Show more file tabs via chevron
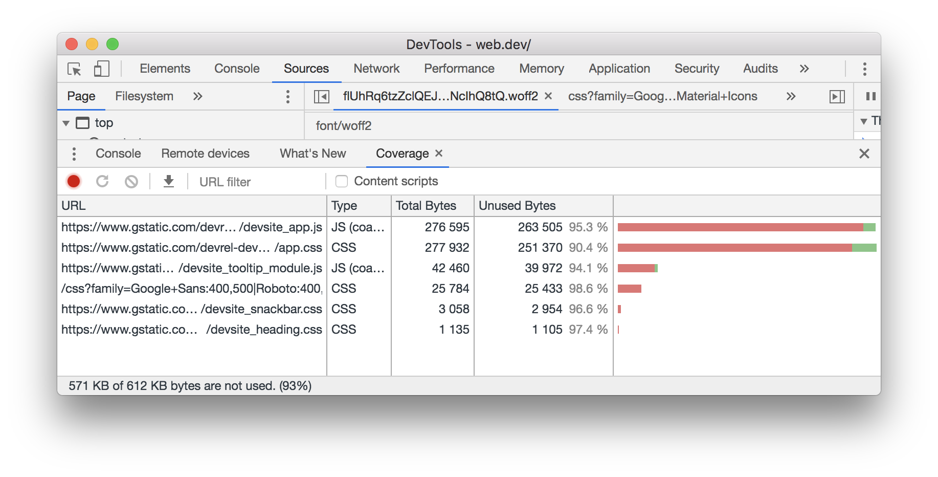The image size is (938, 477). [790, 96]
